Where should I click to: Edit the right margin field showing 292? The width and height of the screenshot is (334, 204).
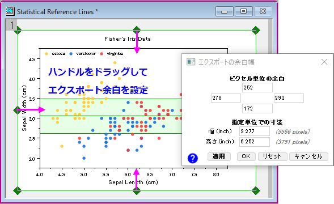[x=289, y=98]
